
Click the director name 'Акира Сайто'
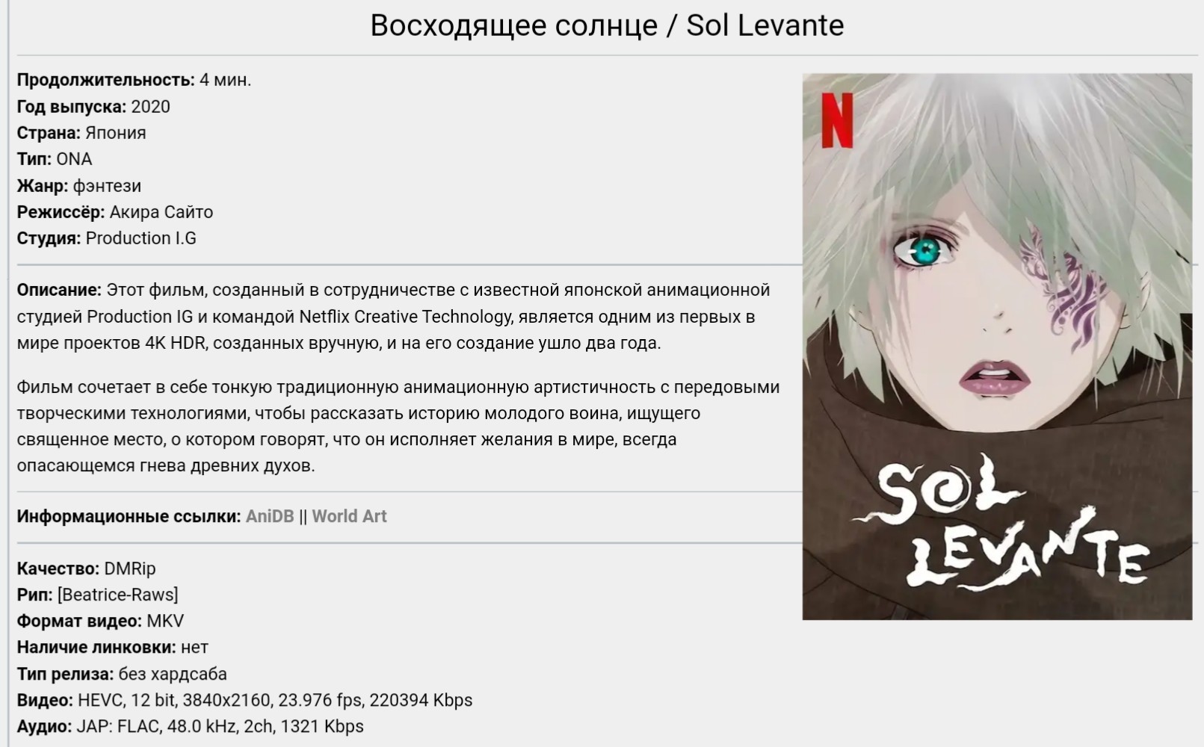[x=161, y=212]
